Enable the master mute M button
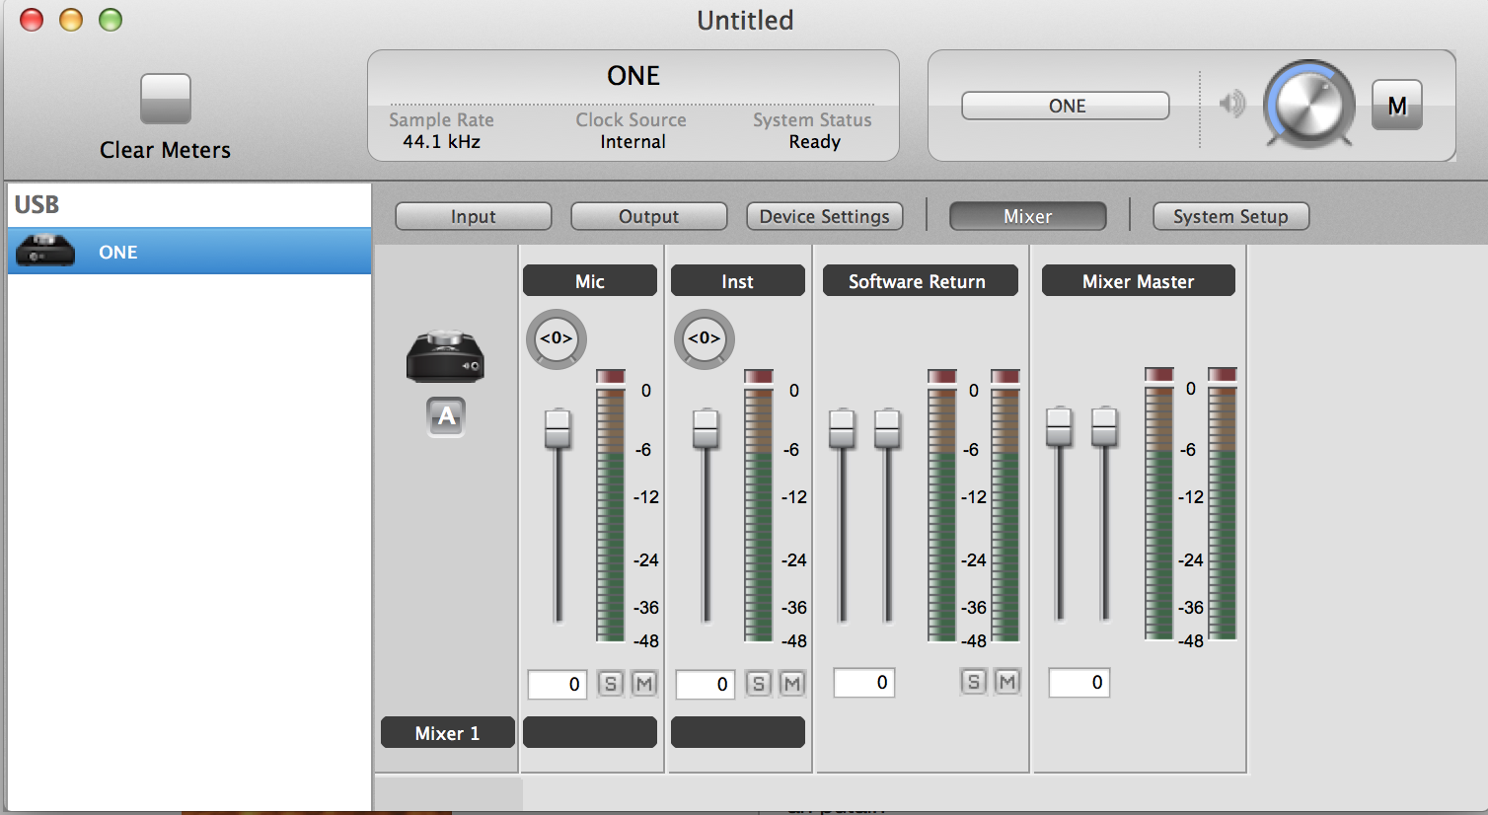 point(1396,104)
